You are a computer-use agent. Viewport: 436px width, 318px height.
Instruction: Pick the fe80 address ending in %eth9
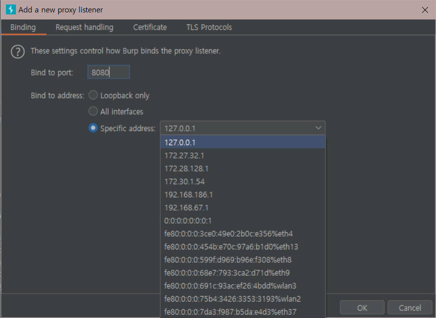click(243, 273)
